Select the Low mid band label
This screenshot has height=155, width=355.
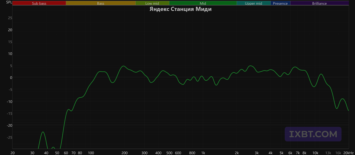point(152,3)
